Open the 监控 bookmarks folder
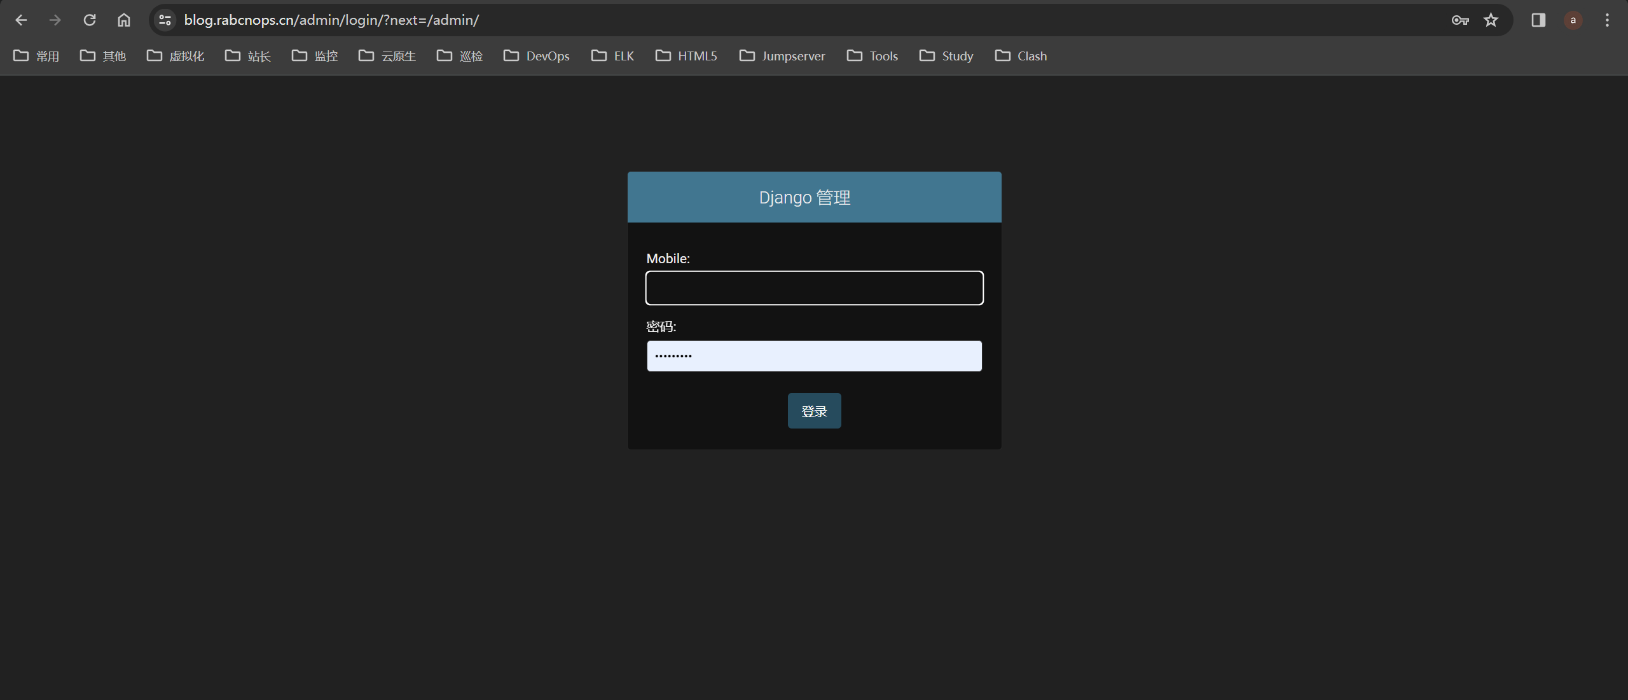Screen dimensions: 1628x700 (x=315, y=56)
